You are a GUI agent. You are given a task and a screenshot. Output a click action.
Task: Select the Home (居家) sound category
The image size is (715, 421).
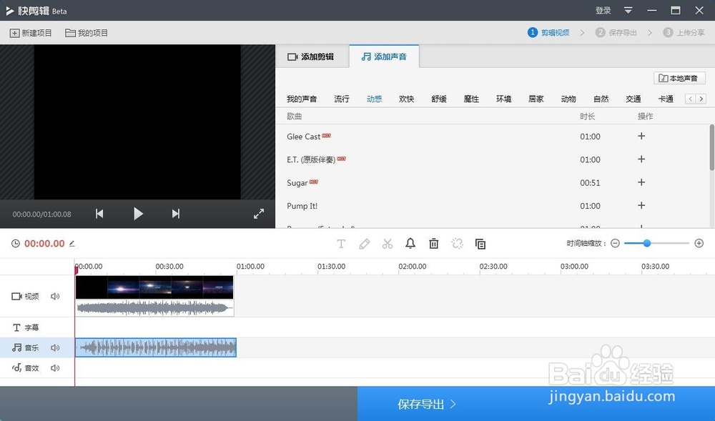point(536,99)
